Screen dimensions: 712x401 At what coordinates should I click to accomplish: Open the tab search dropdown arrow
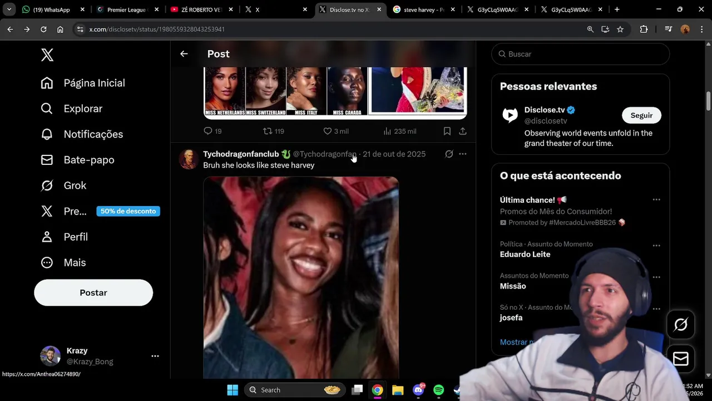pyautogui.click(x=9, y=9)
